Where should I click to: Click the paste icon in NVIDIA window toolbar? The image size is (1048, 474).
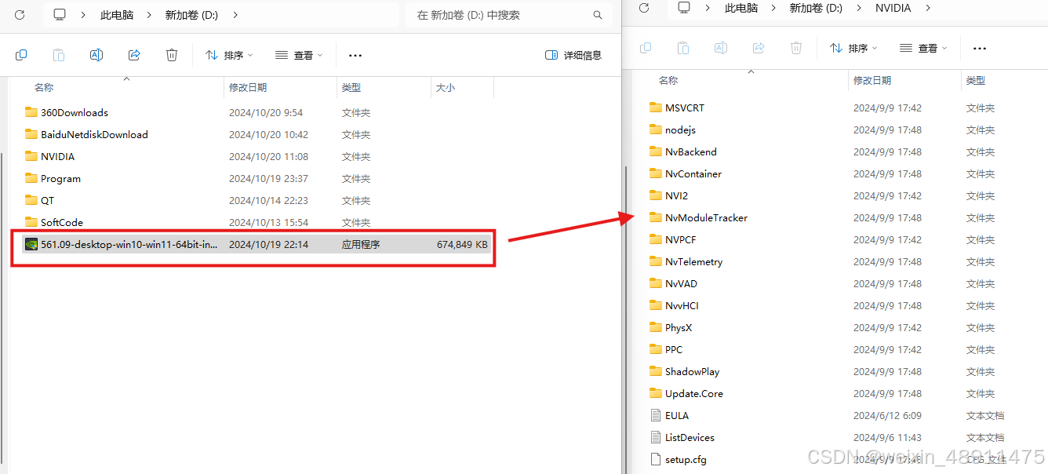(683, 48)
